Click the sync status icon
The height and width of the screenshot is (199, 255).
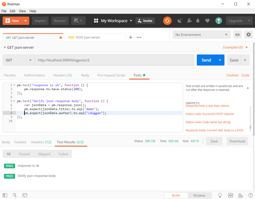[x=167, y=21]
